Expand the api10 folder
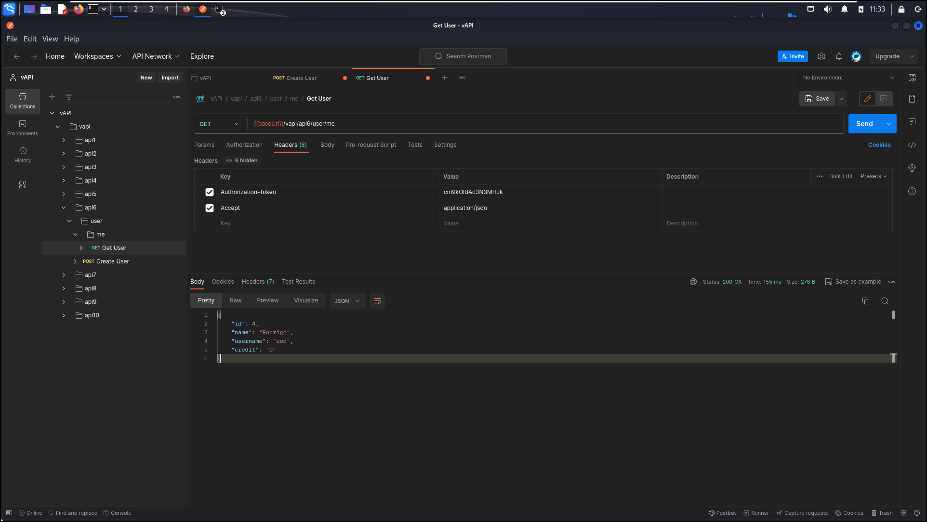 (64, 315)
